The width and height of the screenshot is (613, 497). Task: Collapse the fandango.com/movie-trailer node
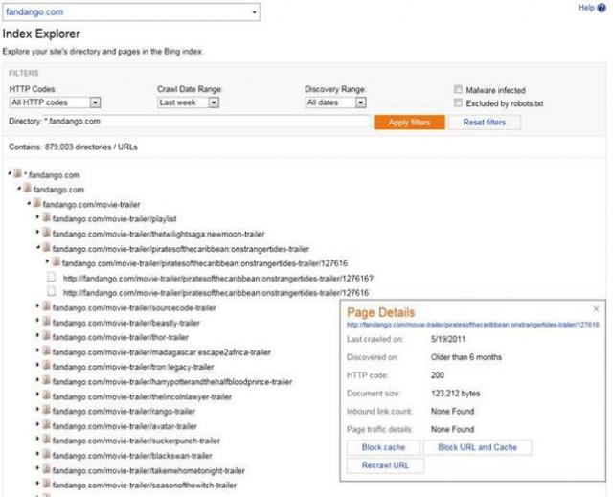tap(29, 203)
